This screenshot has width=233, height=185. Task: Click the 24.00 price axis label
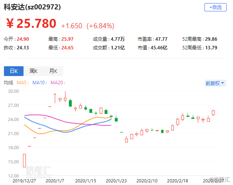(x=13, y=120)
